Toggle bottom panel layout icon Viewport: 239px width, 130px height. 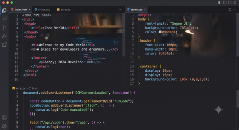[x=225, y=3]
